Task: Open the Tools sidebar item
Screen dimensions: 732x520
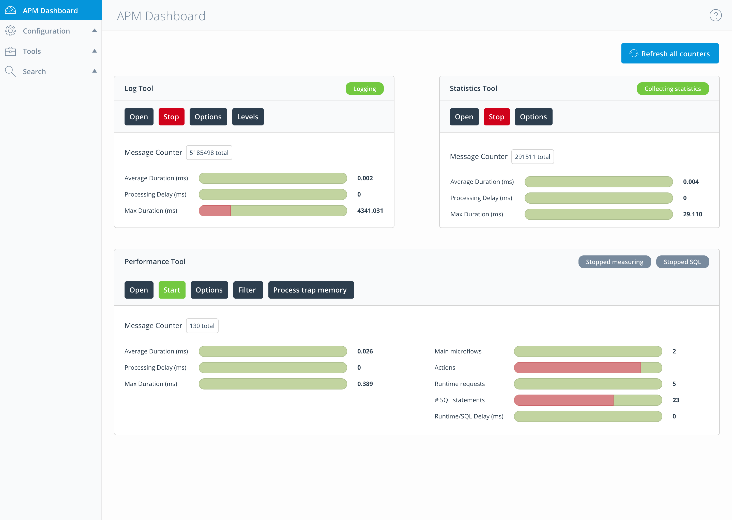Action: click(x=51, y=51)
